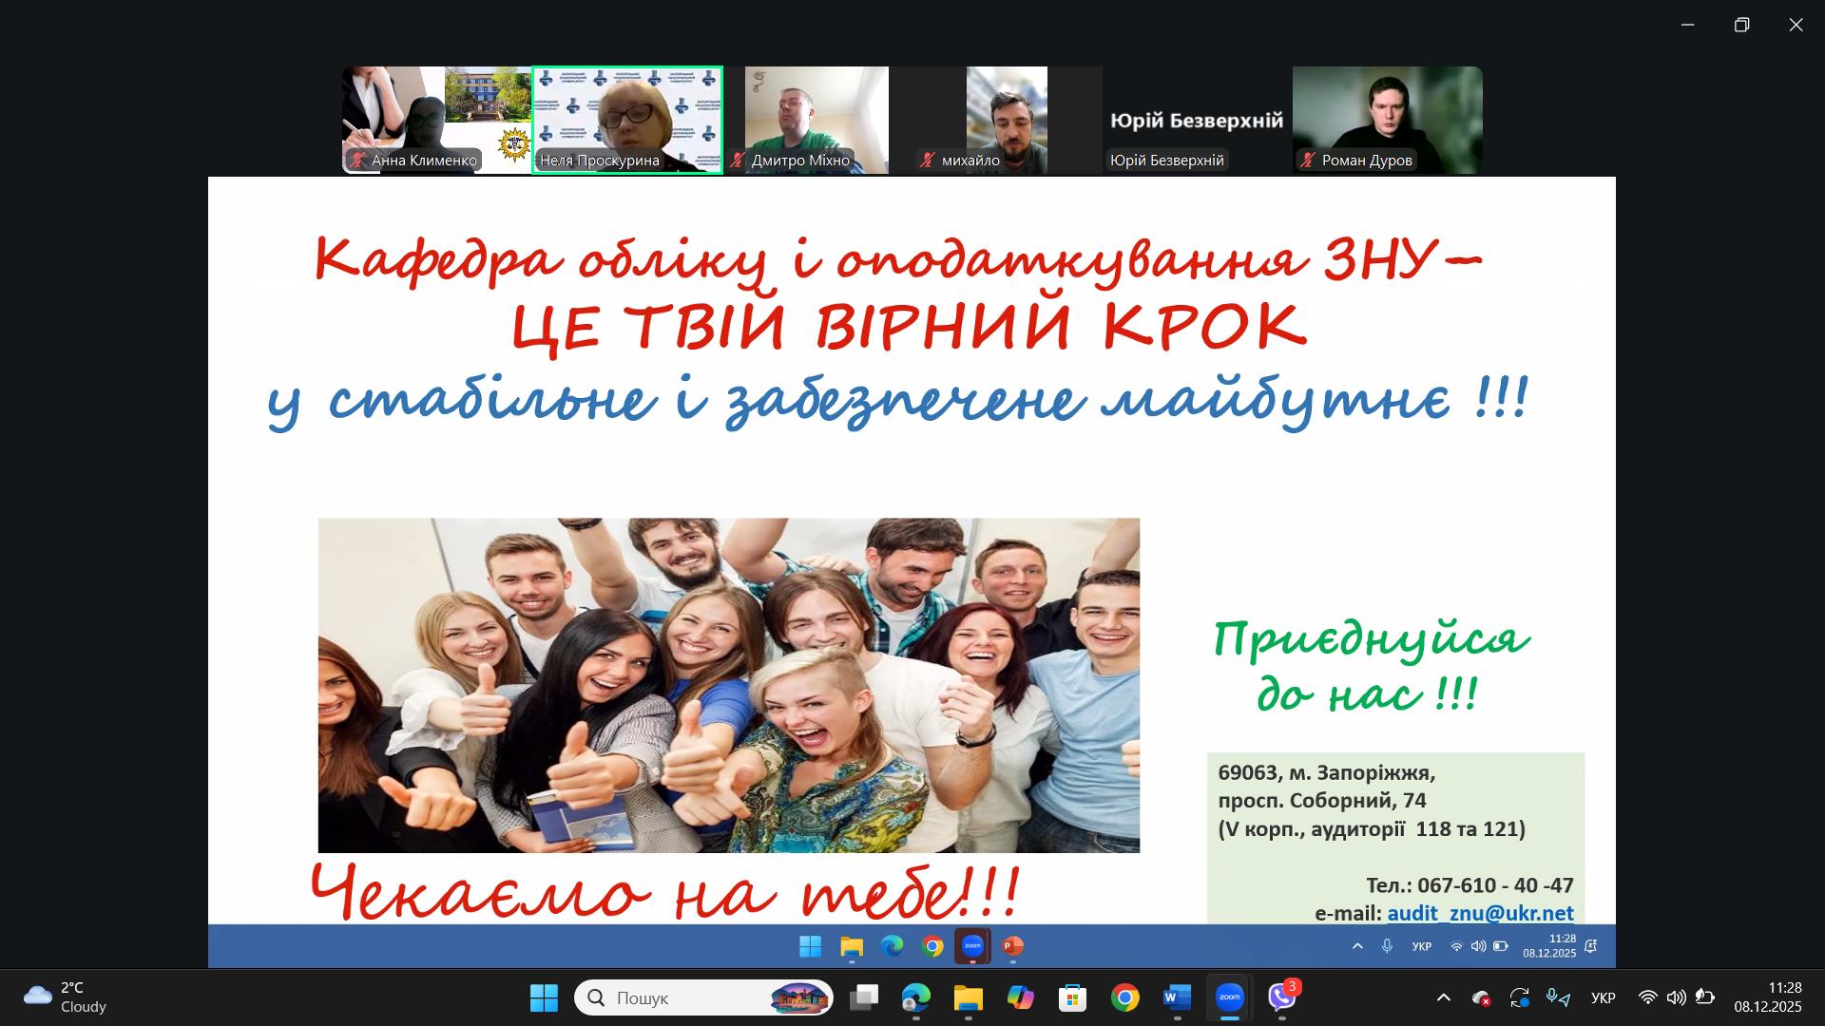Launch Microsoft Word from taskbar

pyautogui.click(x=1177, y=997)
